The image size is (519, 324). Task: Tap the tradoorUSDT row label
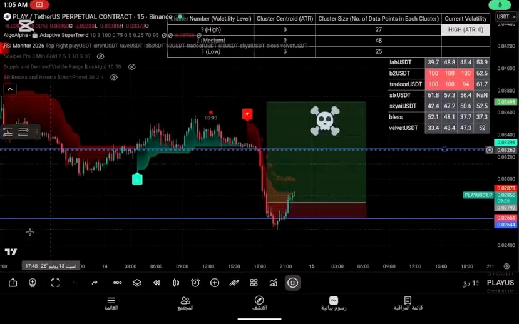tap(406, 84)
